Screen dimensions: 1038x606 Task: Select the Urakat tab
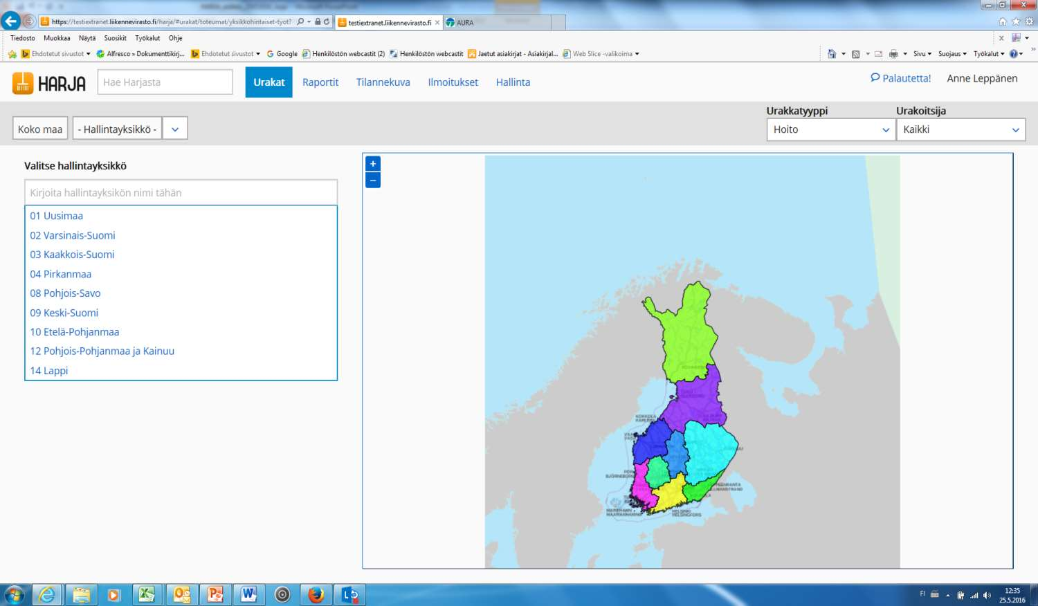(269, 82)
